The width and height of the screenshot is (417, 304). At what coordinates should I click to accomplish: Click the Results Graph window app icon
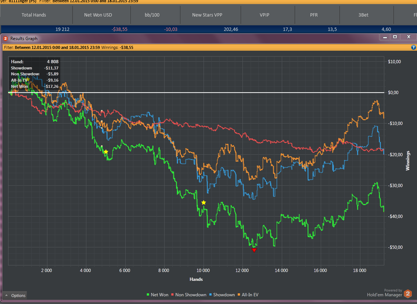click(x=5, y=39)
